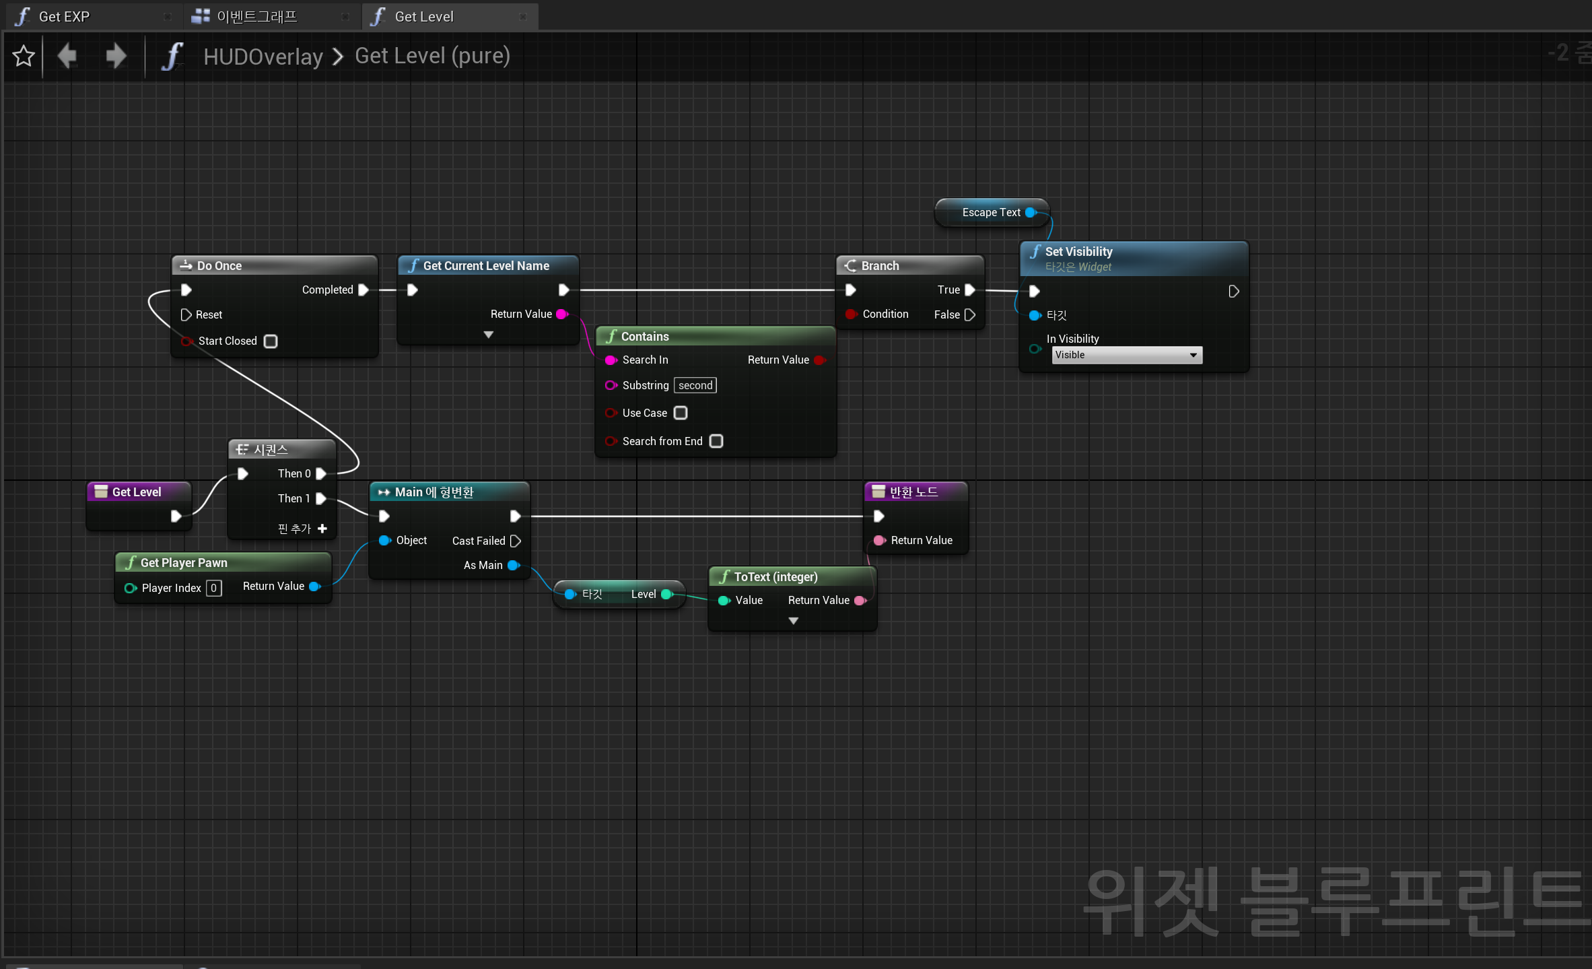Click the Substring field containing second
Screen dimensions: 1592x969
(695, 385)
